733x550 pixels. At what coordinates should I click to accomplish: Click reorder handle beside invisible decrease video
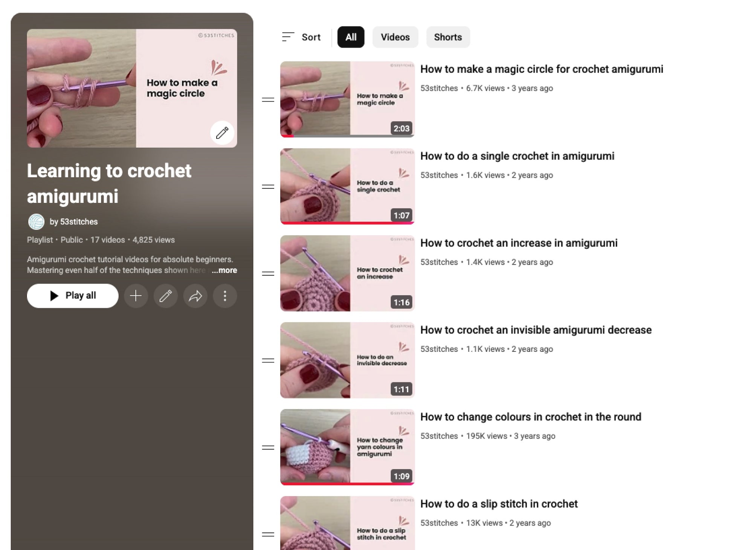point(268,361)
